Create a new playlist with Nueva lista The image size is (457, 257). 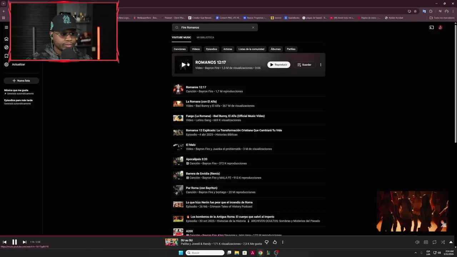21,81
